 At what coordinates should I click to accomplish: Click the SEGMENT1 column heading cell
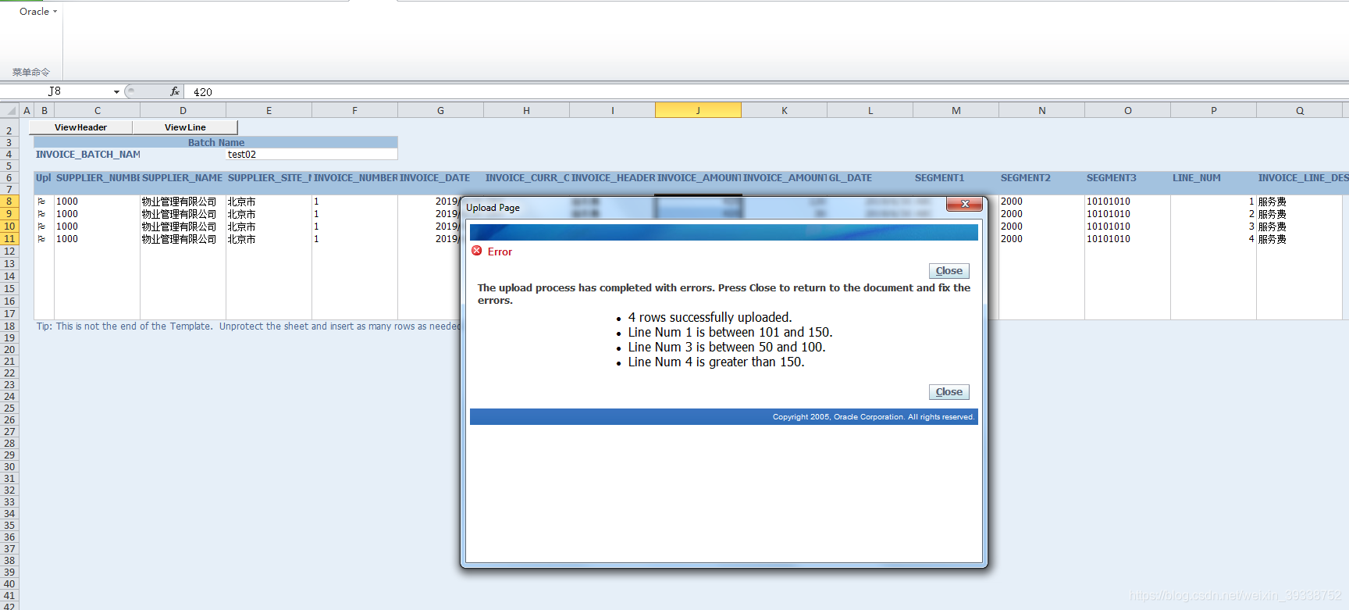point(956,178)
